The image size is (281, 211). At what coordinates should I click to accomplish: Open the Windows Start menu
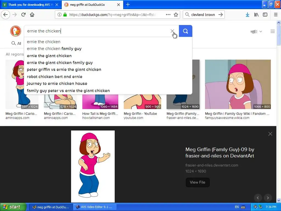13,207
